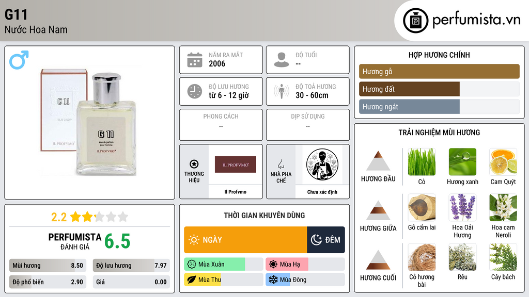Open the Cỏ grass note image

[422, 162]
